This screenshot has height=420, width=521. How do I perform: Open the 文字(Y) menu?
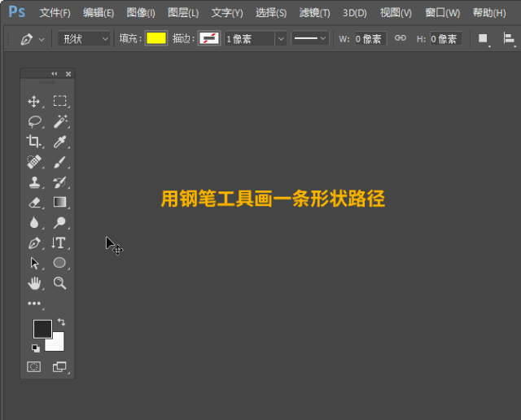[x=227, y=13]
